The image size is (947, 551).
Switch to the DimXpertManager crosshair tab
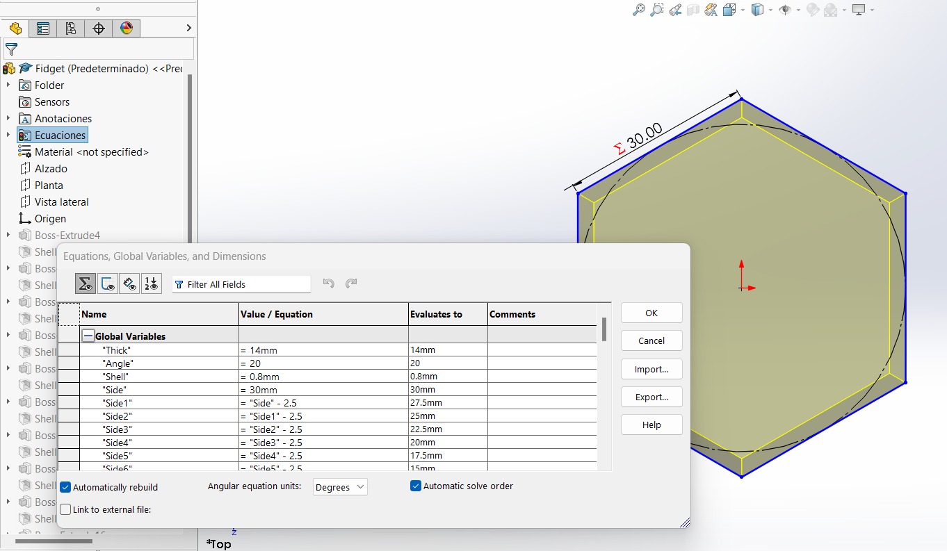(x=98, y=28)
